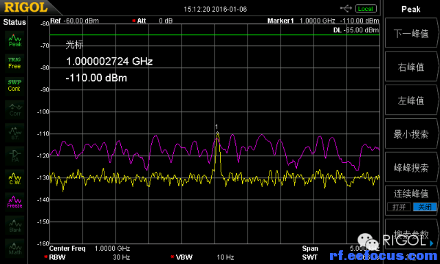Click the 峰峰搜索 softkey

click(x=411, y=168)
